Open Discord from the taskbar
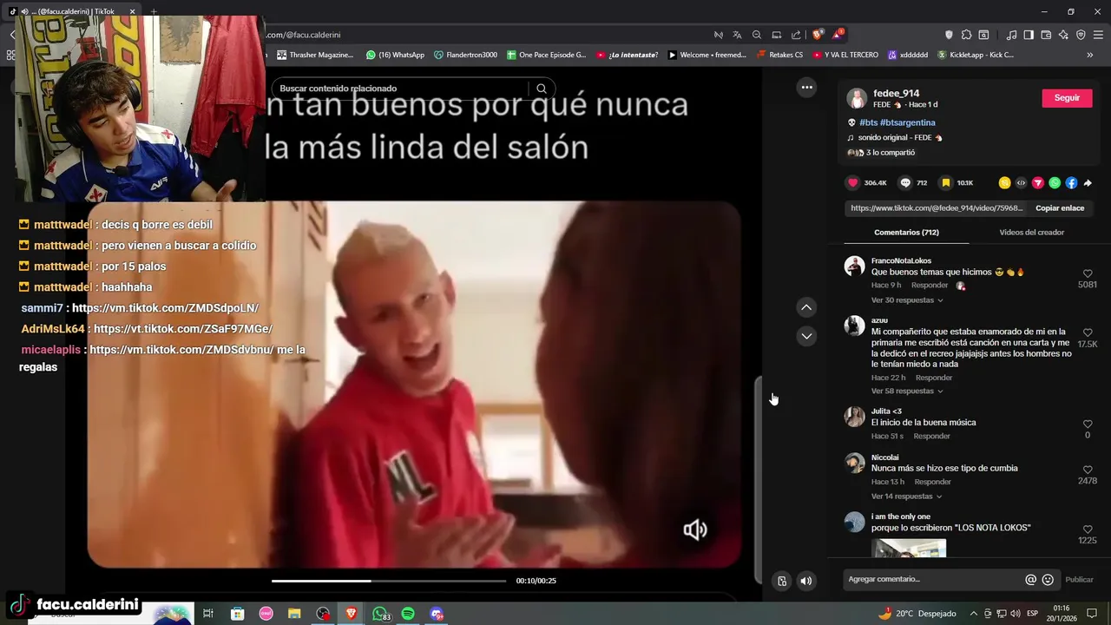1111x625 pixels. (x=437, y=614)
